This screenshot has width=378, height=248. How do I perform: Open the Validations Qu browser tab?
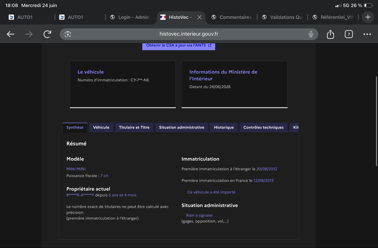pos(282,17)
